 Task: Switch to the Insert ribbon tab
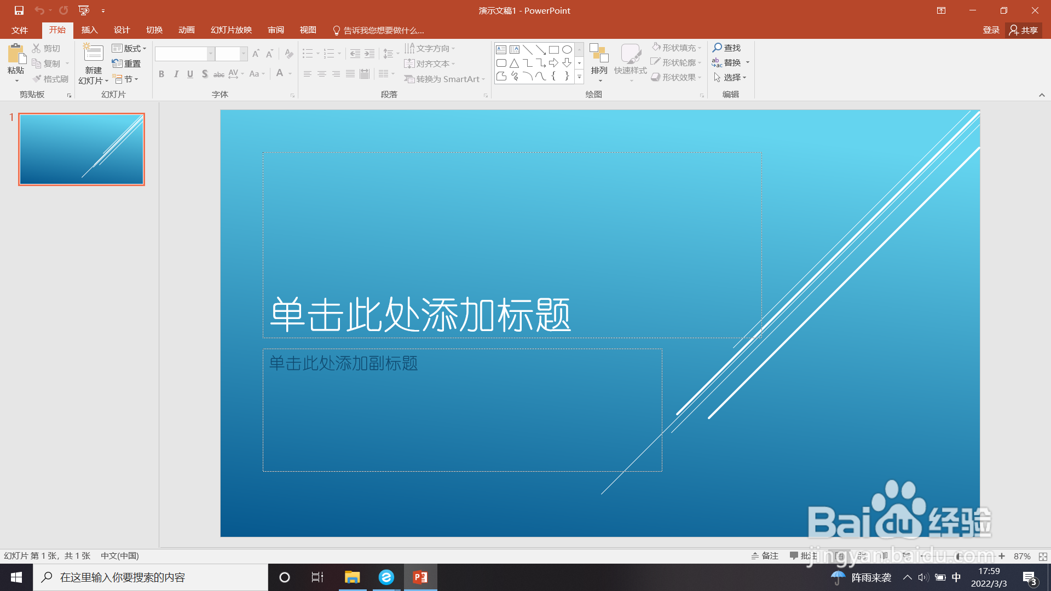(x=89, y=30)
